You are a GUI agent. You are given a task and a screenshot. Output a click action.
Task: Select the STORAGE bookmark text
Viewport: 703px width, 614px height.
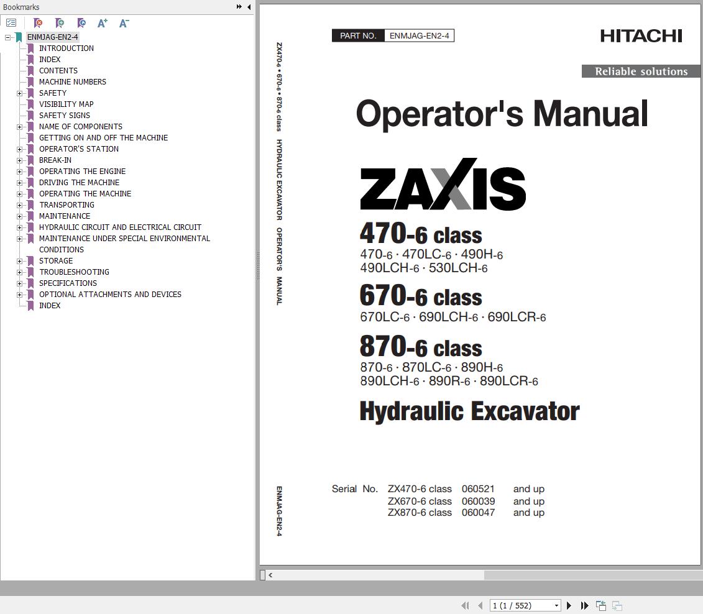pos(55,261)
